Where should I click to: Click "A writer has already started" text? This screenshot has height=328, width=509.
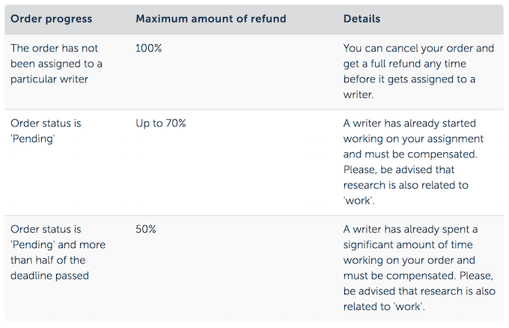409,123
